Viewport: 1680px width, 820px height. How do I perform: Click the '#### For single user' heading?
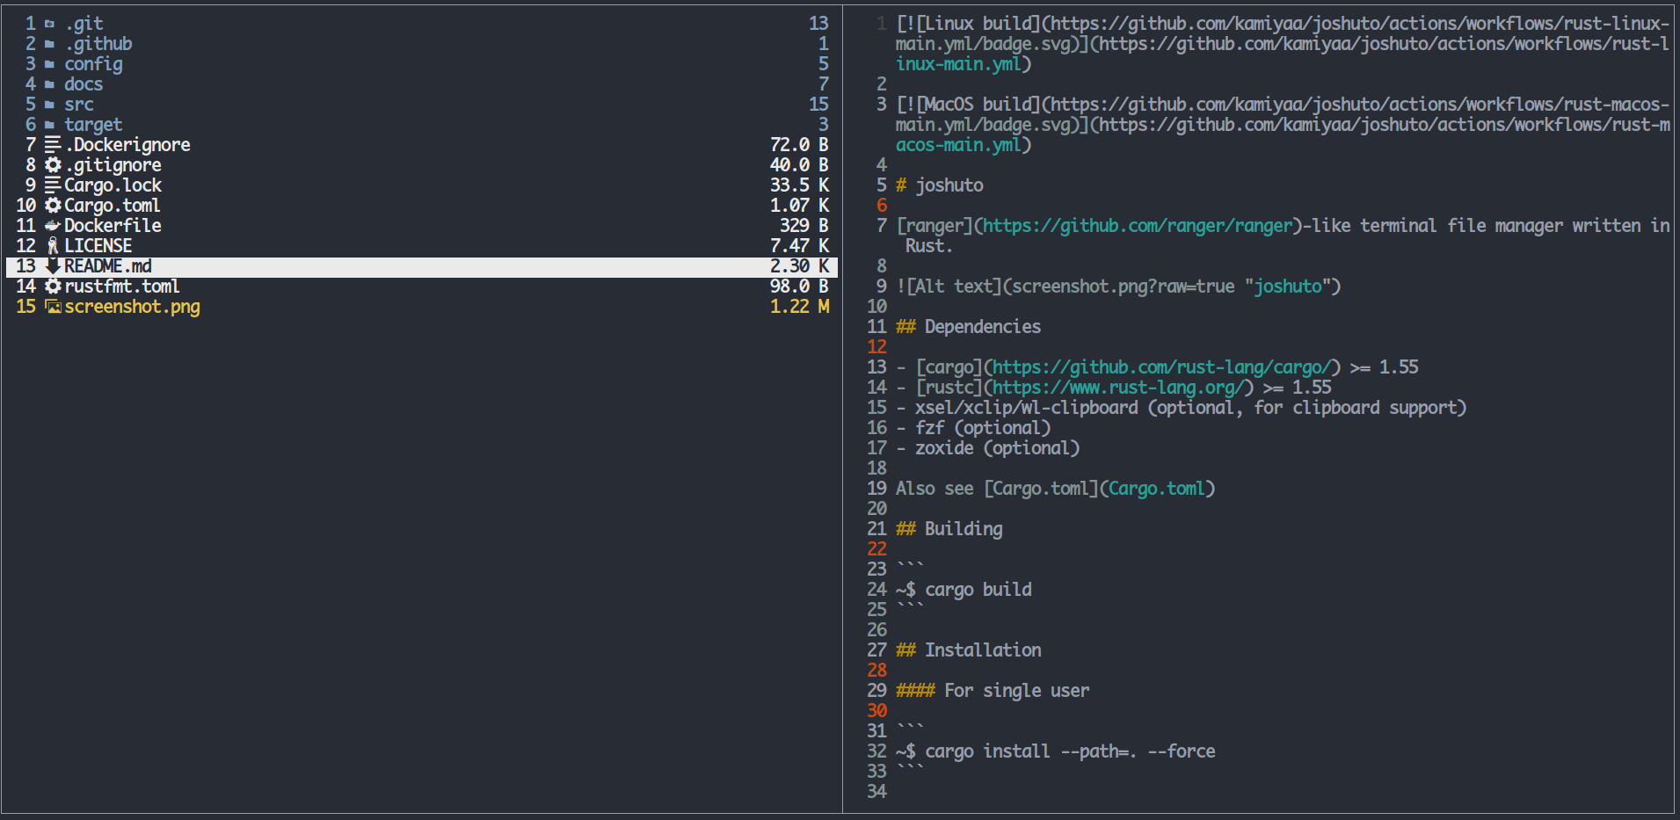[x=993, y=691]
